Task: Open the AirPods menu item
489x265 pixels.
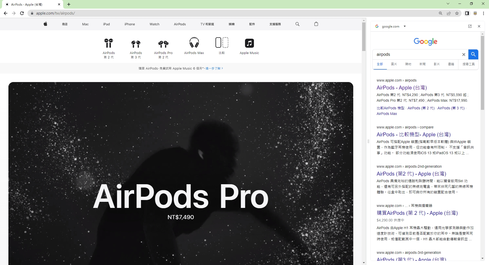Action: pos(180,24)
